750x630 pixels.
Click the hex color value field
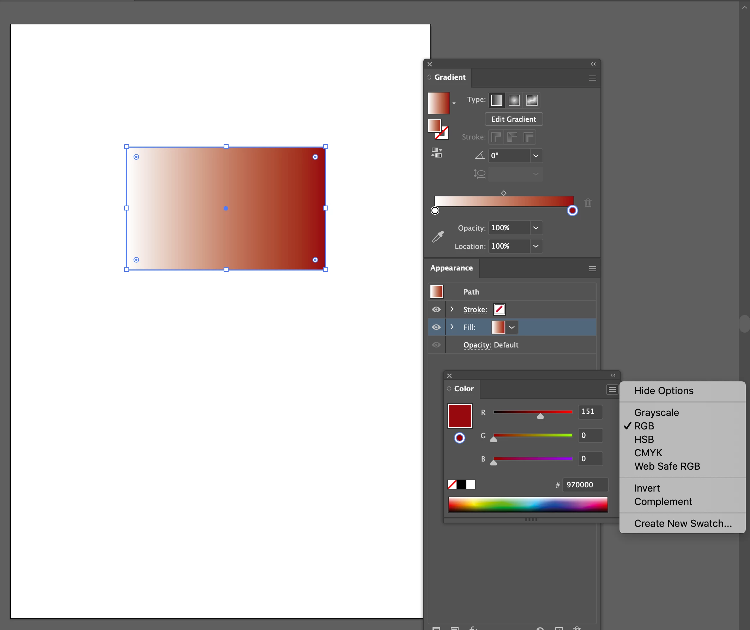click(585, 485)
